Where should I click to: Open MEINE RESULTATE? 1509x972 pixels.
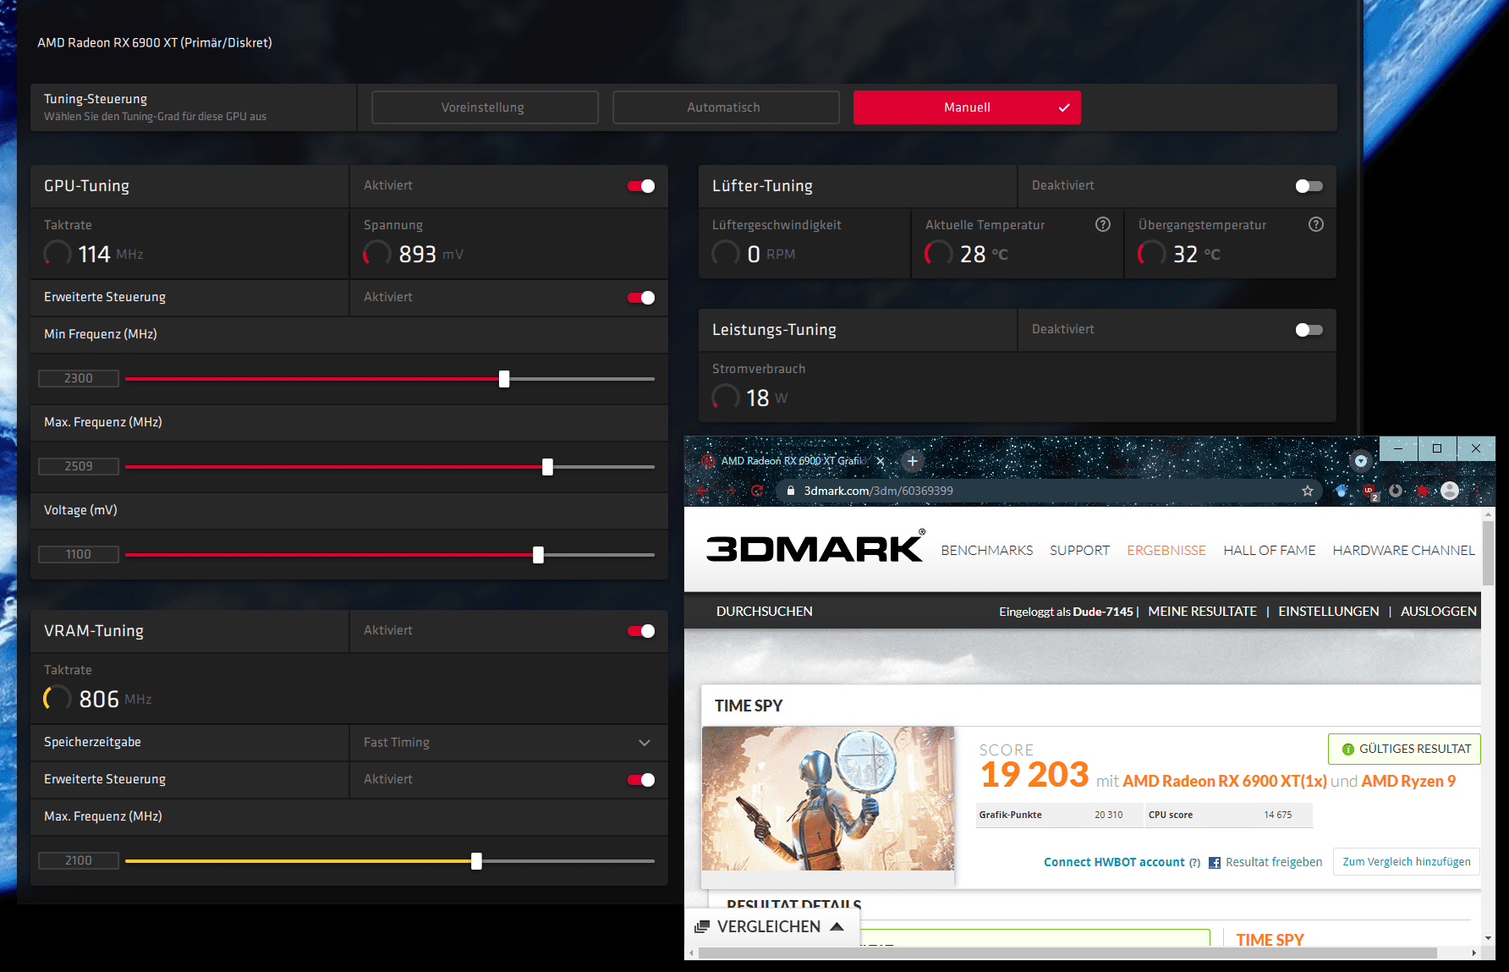pyautogui.click(x=1202, y=612)
